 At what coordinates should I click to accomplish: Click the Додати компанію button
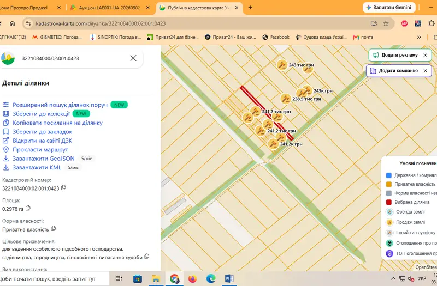coord(394,71)
